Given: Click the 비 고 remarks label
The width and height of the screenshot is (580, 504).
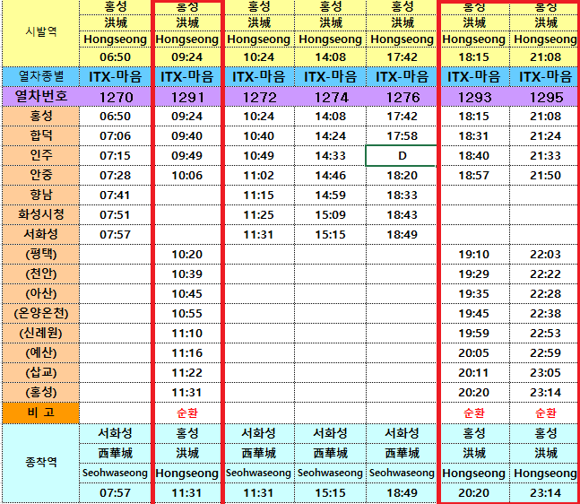Looking at the screenshot, I should 41,413.
